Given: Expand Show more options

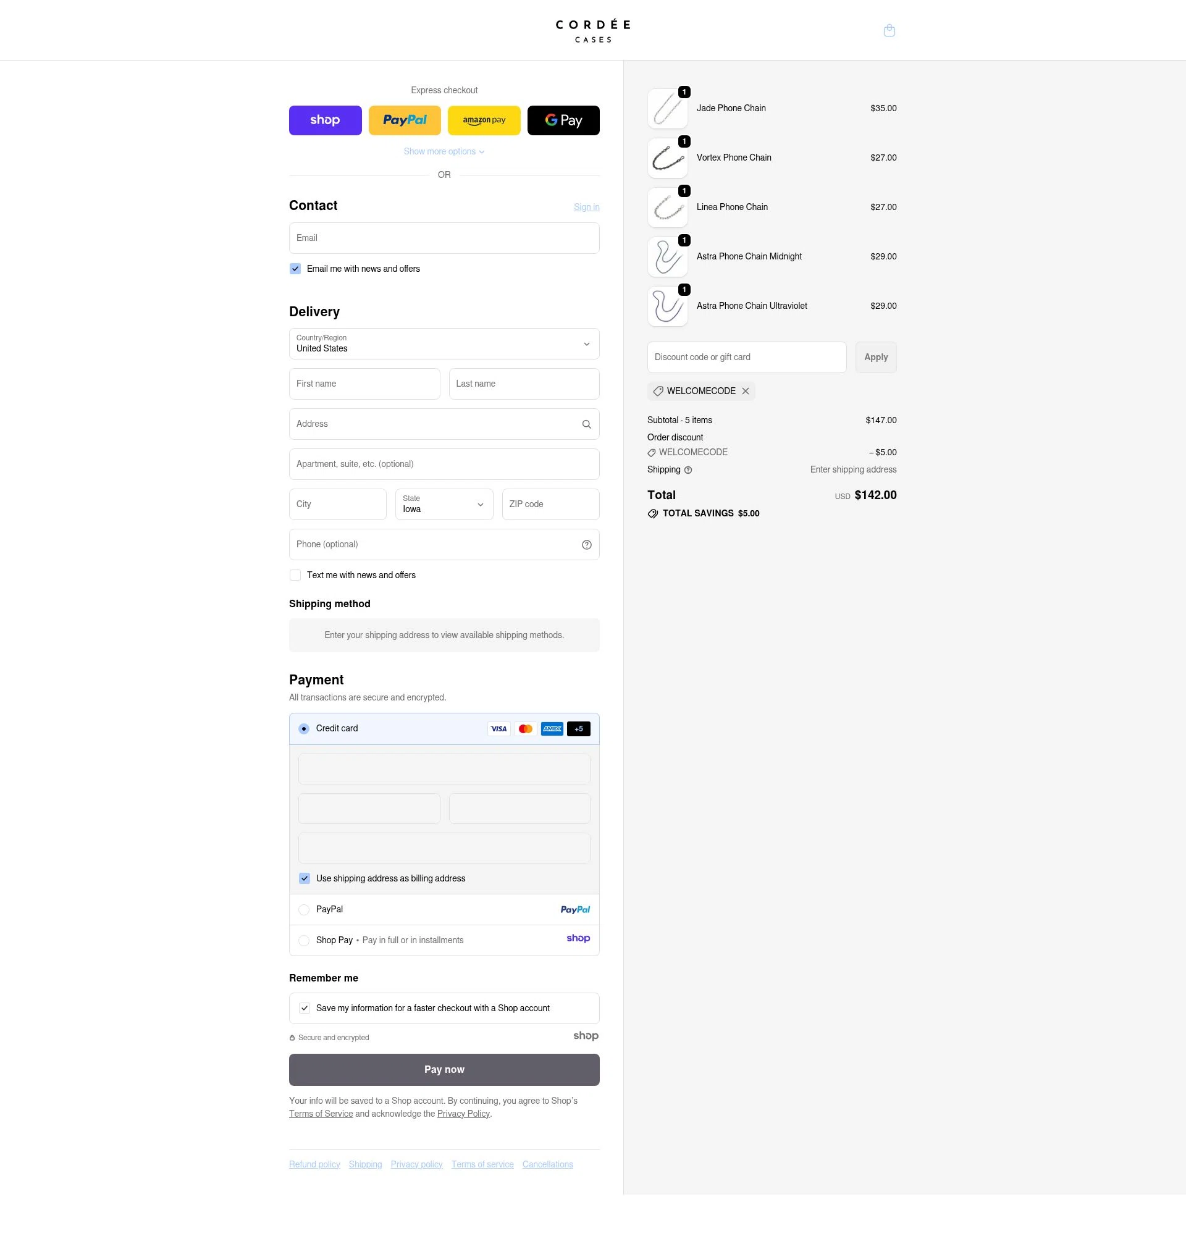Looking at the screenshot, I should [x=444, y=151].
